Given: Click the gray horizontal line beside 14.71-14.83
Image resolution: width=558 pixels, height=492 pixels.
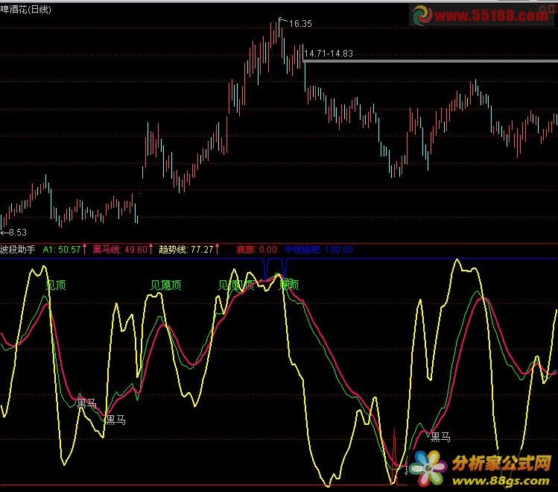Looking at the screenshot, I should coord(431,61).
